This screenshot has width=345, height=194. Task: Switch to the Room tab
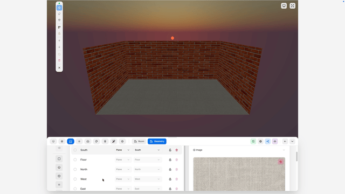click(x=139, y=141)
